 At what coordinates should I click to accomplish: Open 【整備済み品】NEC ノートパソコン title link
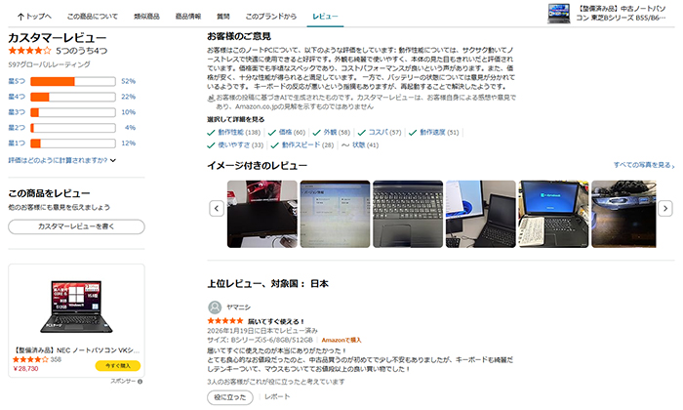[77, 350]
